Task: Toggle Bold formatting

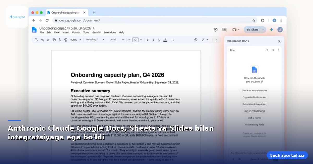Action: (148, 40)
